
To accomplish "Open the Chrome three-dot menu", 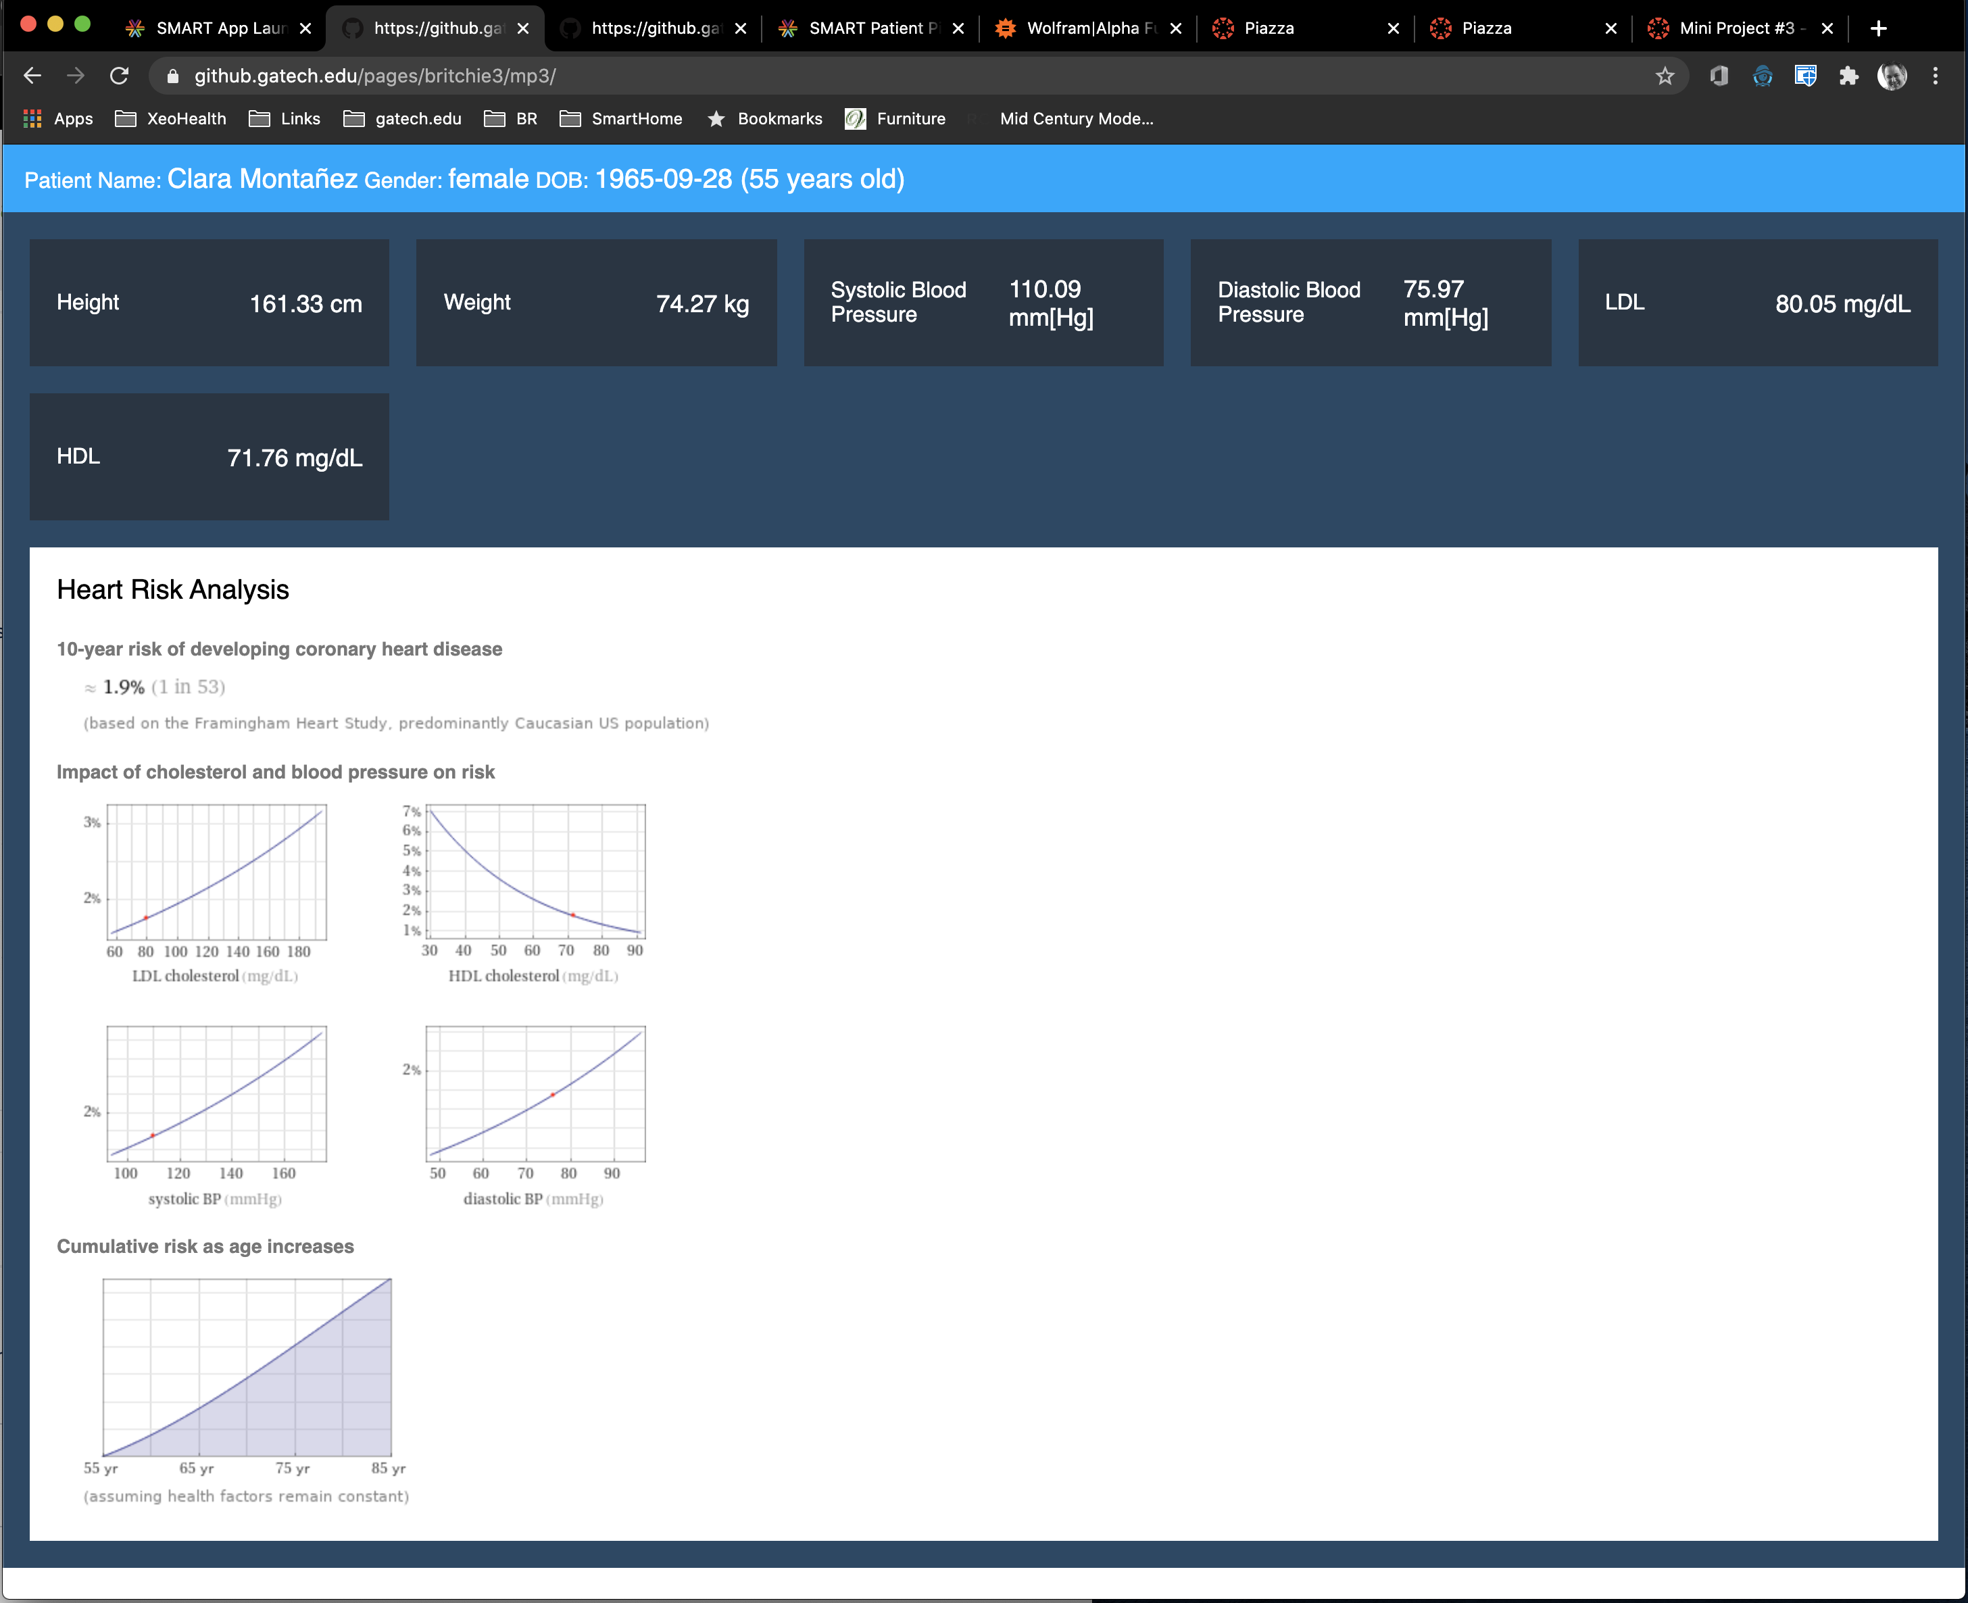I will click(x=1935, y=76).
